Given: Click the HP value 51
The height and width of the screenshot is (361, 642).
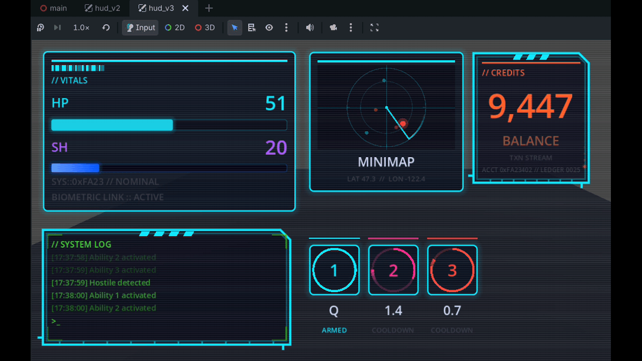Looking at the screenshot, I should (276, 104).
